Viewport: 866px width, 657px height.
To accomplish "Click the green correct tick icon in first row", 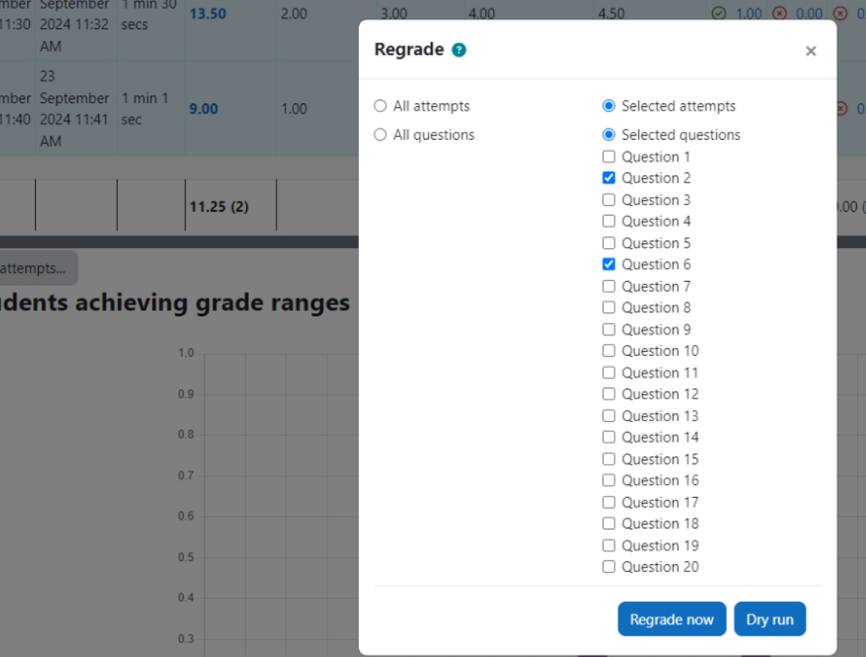I will click(719, 13).
